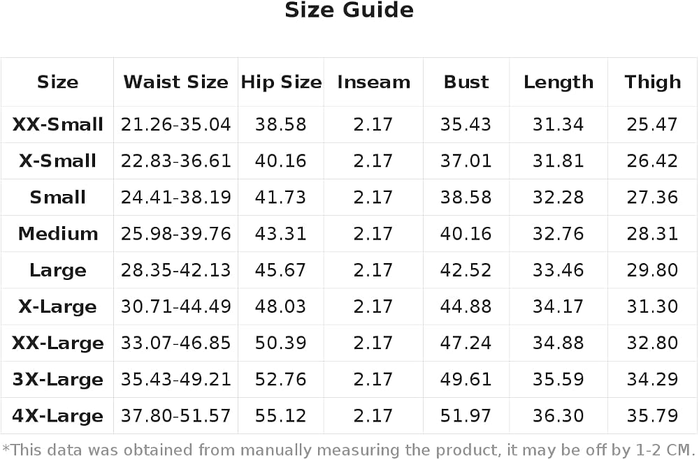Click the Size Guide title
Image resolution: width=699 pixels, height=460 pixels.
349,10
